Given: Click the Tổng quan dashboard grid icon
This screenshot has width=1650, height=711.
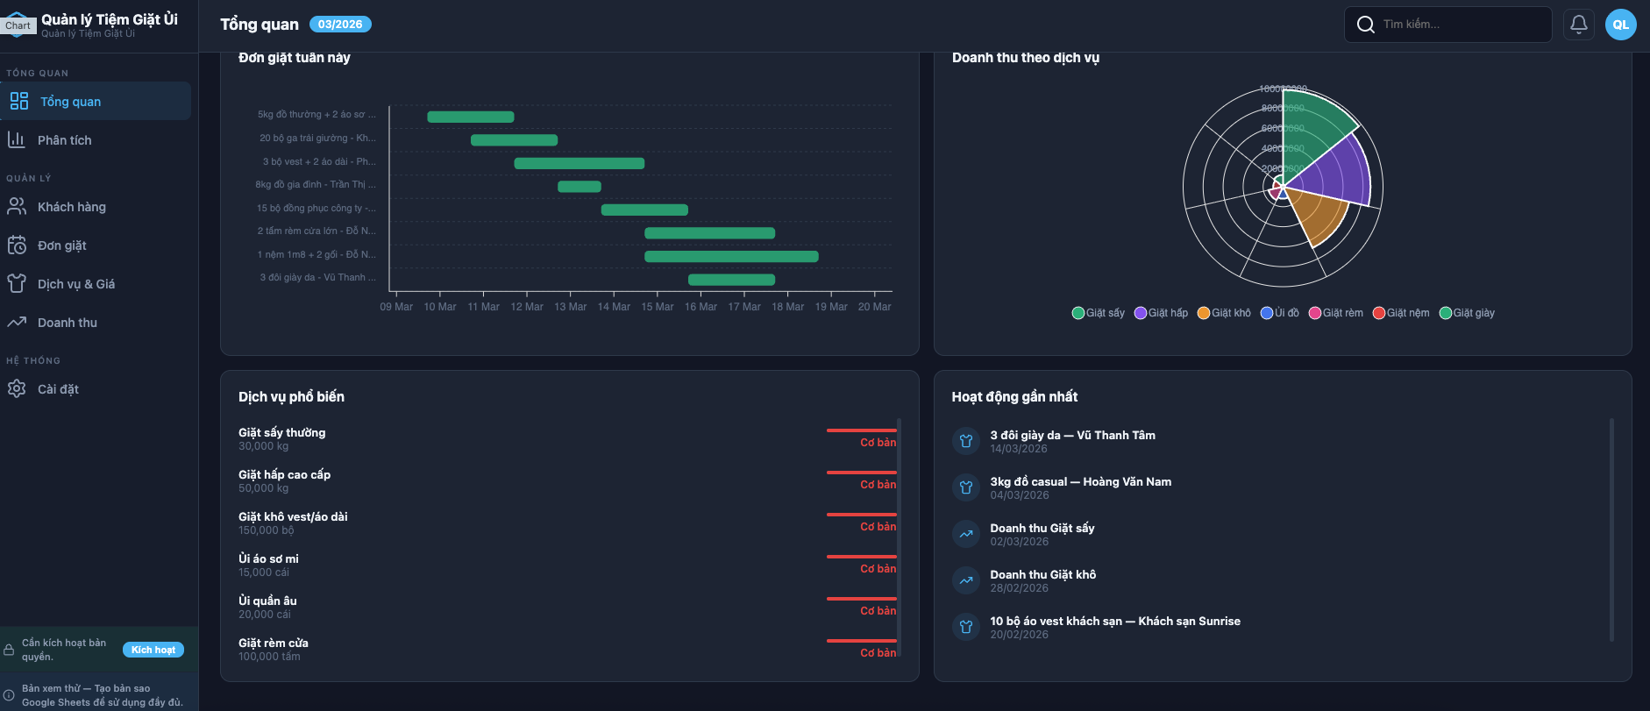Looking at the screenshot, I should (x=19, y=101).
